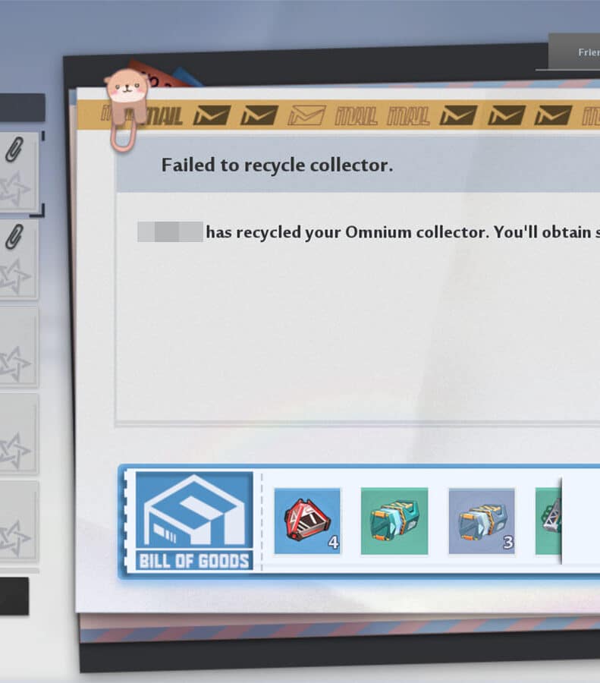The image size is (600, 683).
Task: Select the grey-blue crate reward with quantity 3
Action: (x=482, y=521)
